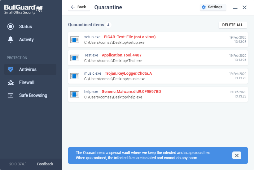Screen dimensions: 254x170
Task: Click the setup.exe file icon
Action: tap(75, 39)
